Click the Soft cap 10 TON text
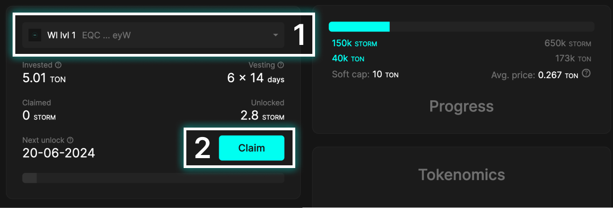The width and height of the screenshot is (613, 208). pyautogui.click(x=365, y=75)
